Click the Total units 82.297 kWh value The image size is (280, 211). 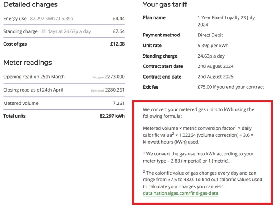coord(112,116)
